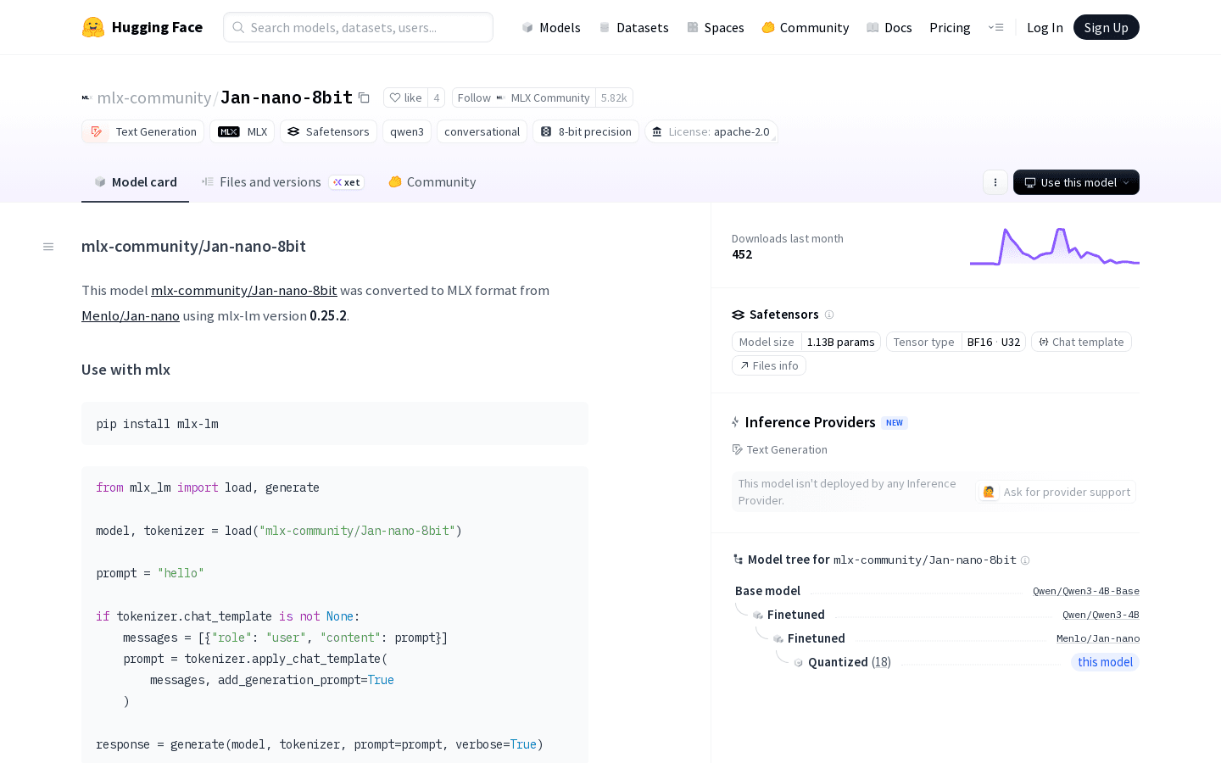
Task: Open the Community tab of the model
Action: 432,182
